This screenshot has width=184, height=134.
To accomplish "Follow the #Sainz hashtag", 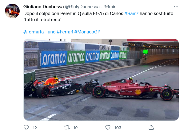I will pos(131,13).
